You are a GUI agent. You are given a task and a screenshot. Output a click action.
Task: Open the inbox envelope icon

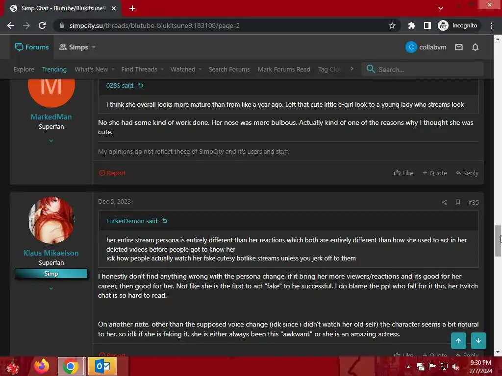[x=459, y=47]
